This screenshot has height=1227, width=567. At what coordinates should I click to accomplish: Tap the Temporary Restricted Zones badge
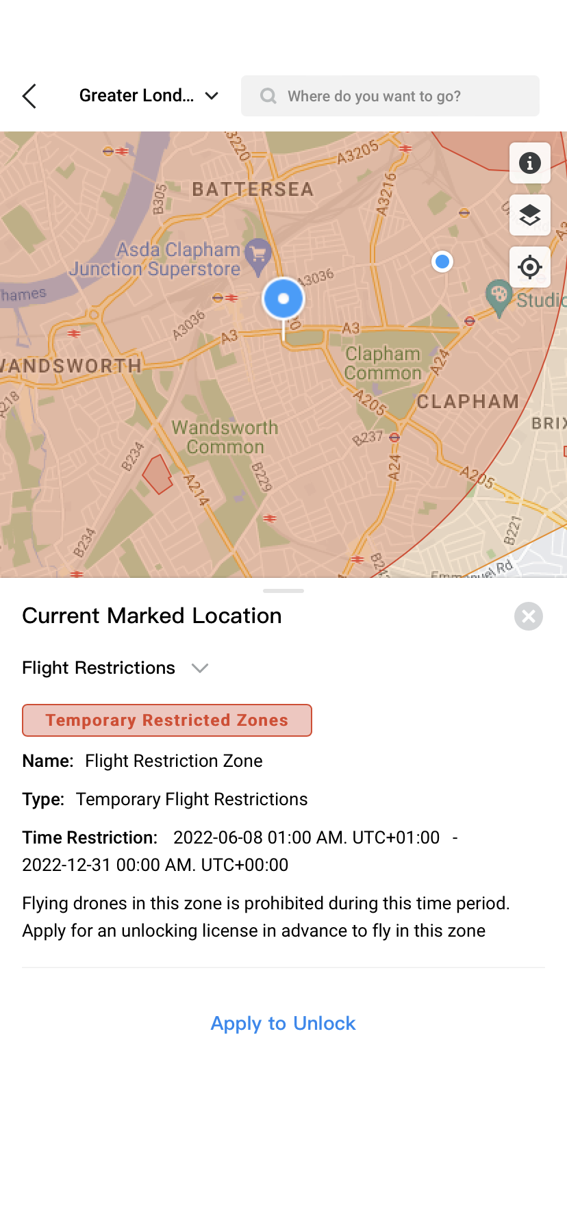[167, 720]
